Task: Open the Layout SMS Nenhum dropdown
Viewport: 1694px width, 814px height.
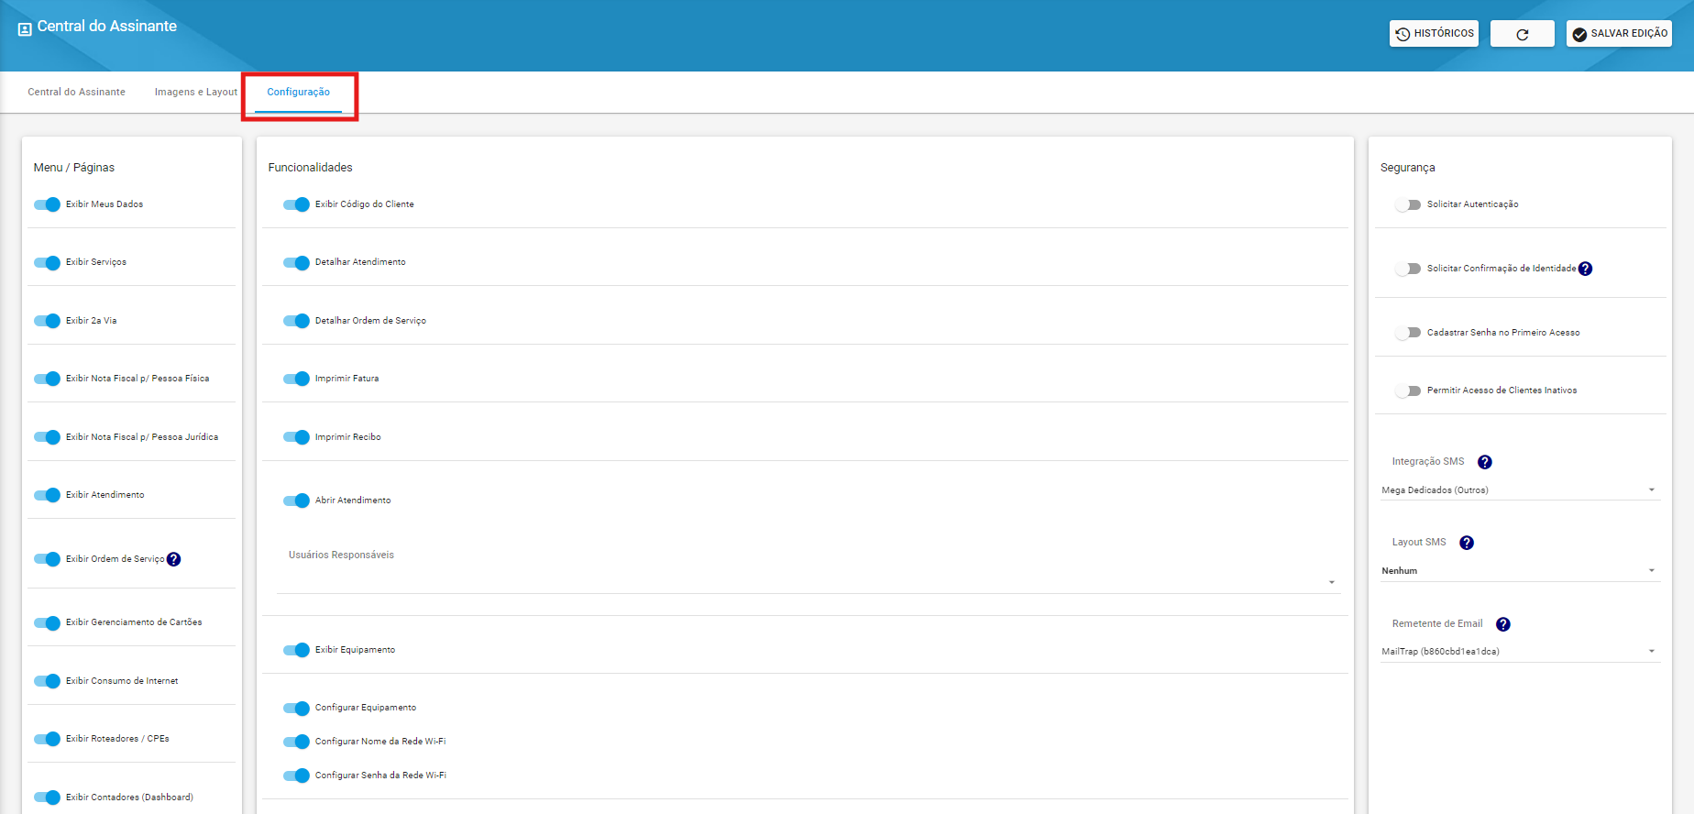Action: pyautogui.click(x=1520, y=571)
